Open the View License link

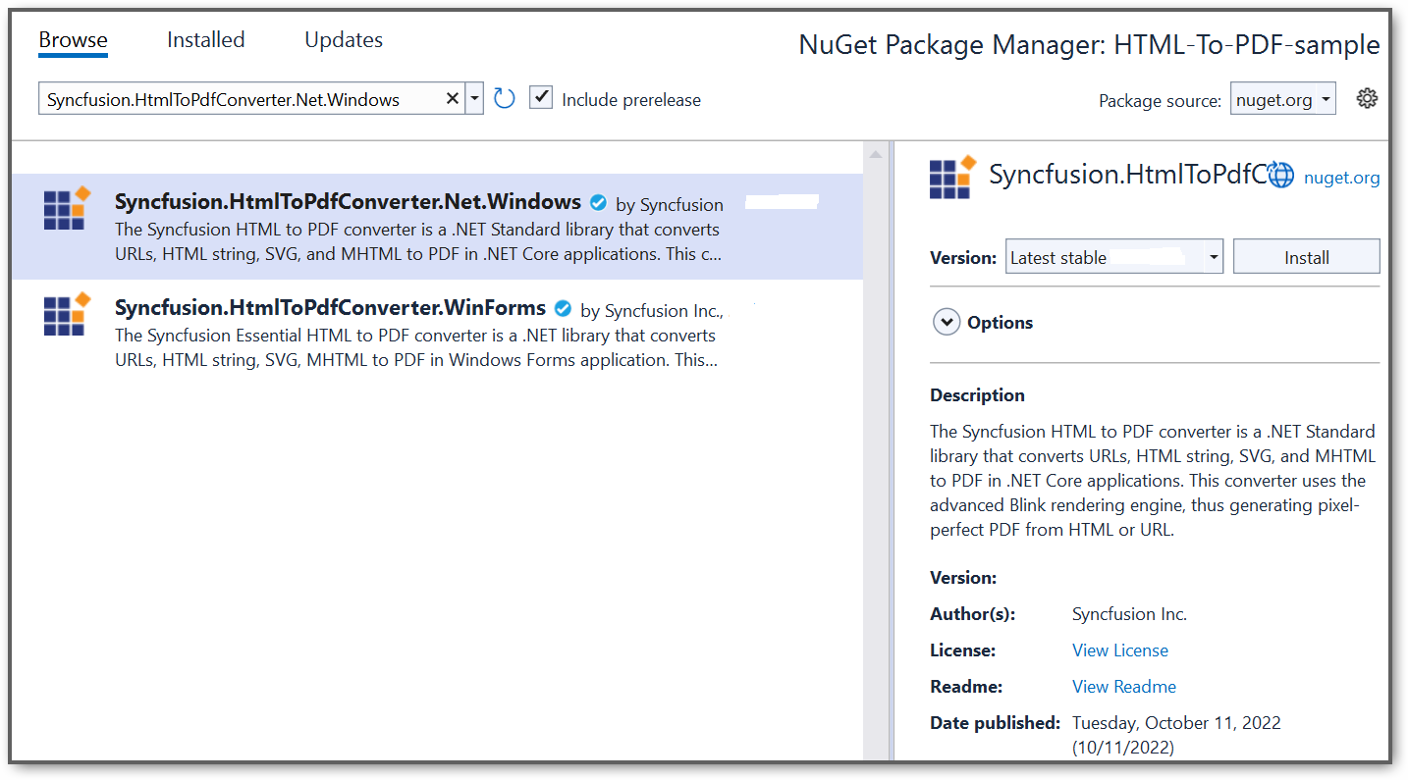coord(1119,650)
